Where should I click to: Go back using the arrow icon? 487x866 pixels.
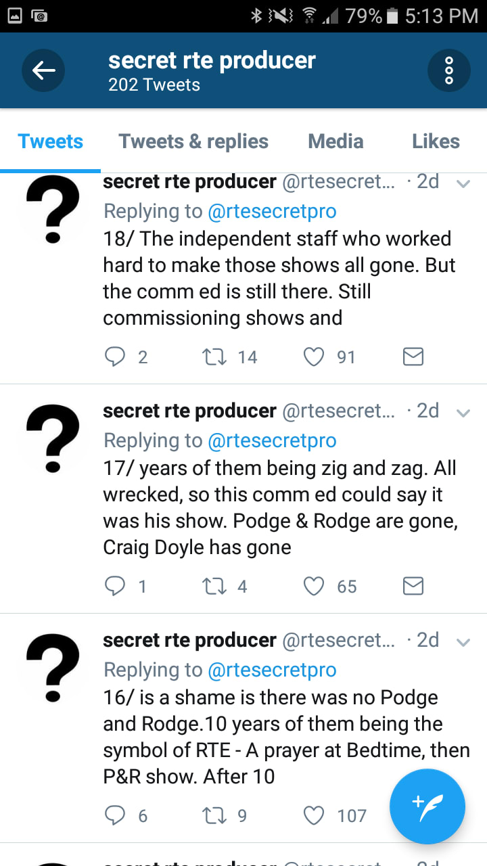point(43,70)
